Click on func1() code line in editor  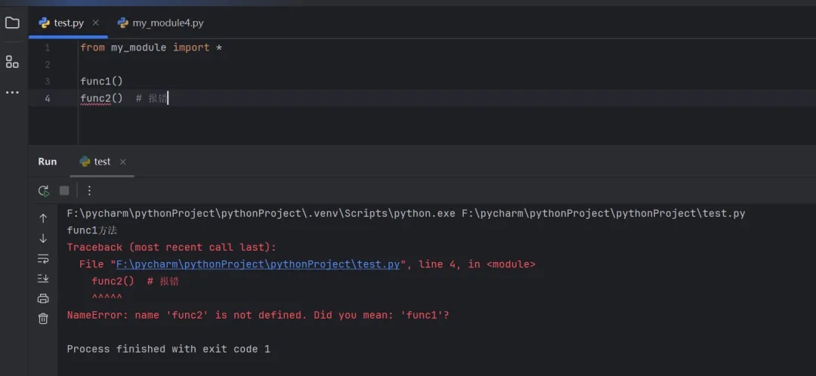coord(101,81)
